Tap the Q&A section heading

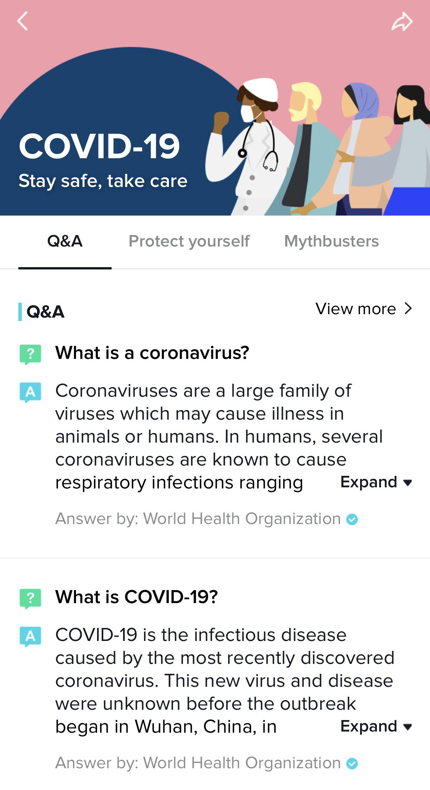click(45, 312)
